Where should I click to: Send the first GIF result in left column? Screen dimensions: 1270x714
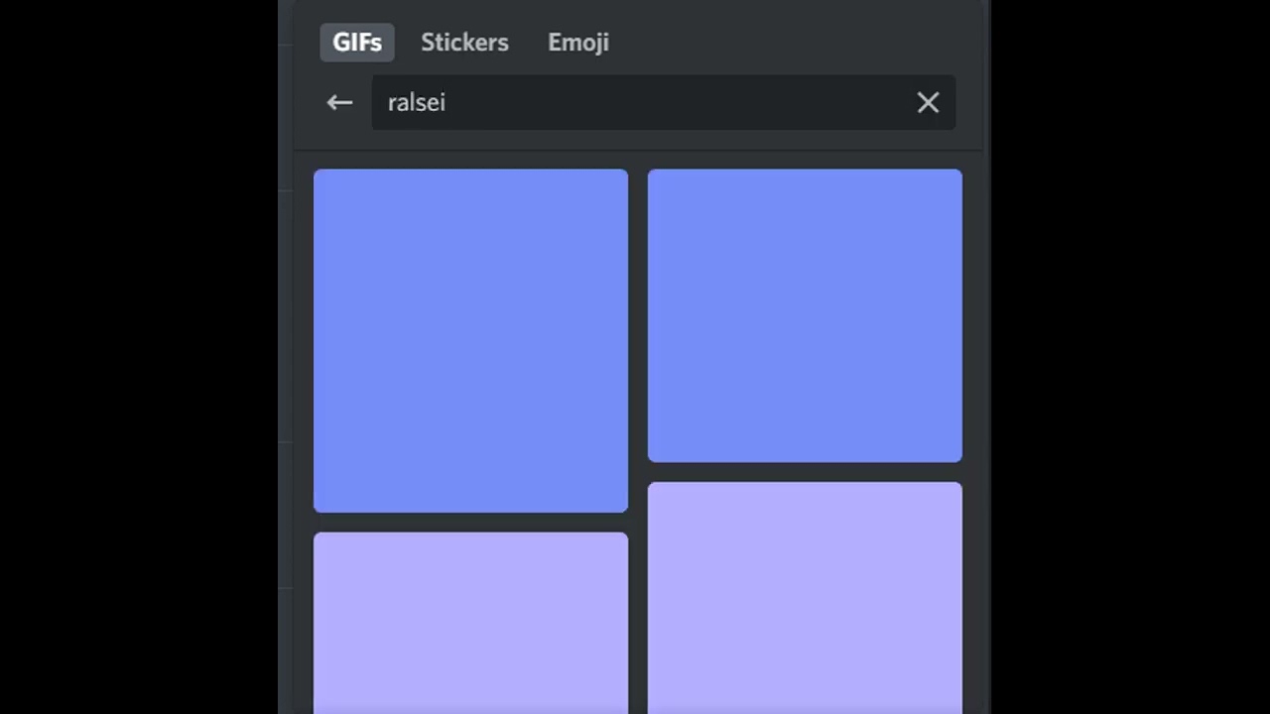pos(470,340)
